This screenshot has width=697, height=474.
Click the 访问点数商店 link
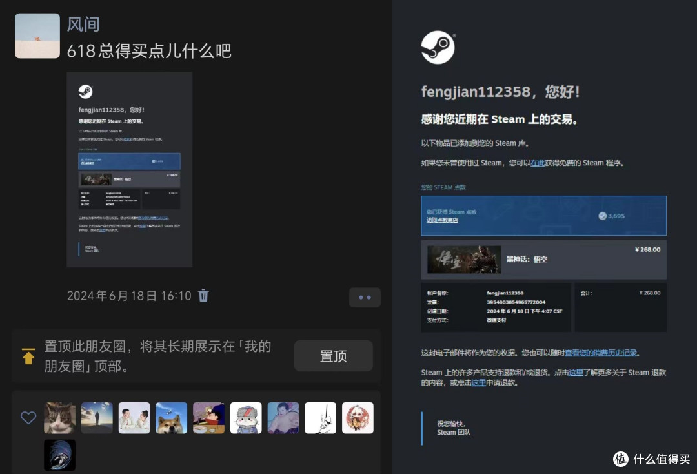(x=442, y=220)
